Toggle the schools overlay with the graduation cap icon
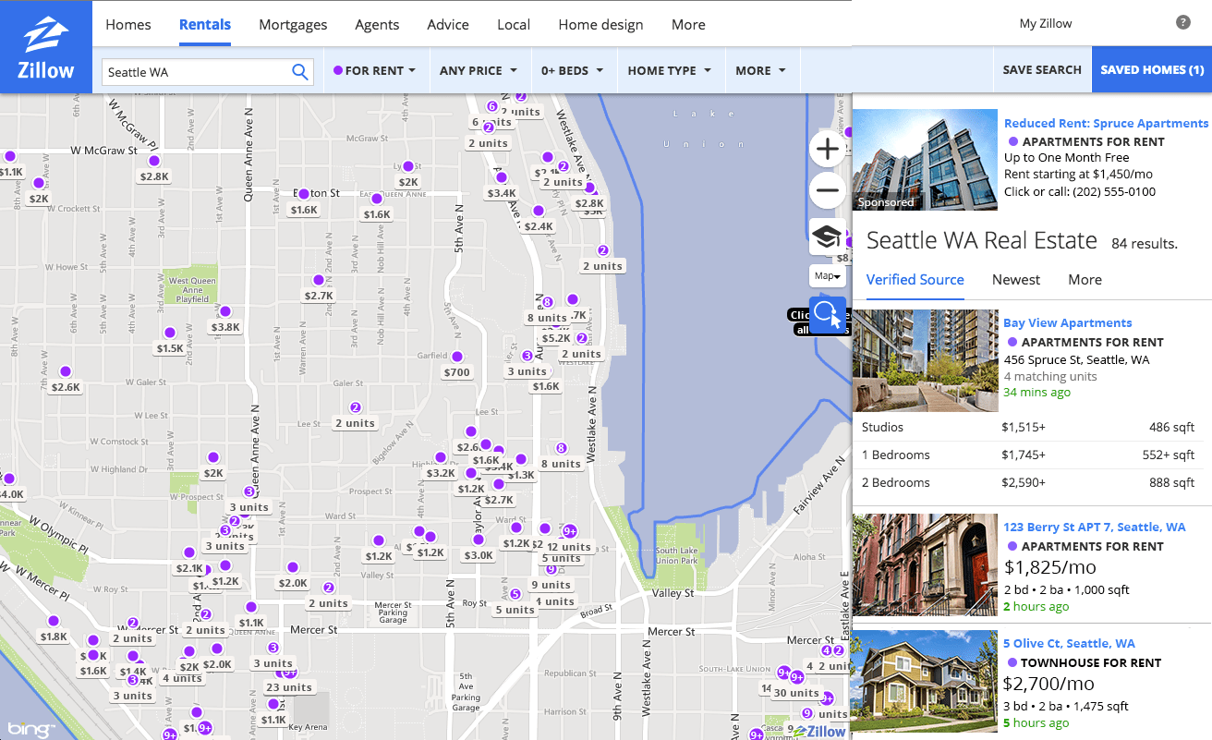 [x=827, y=237]
